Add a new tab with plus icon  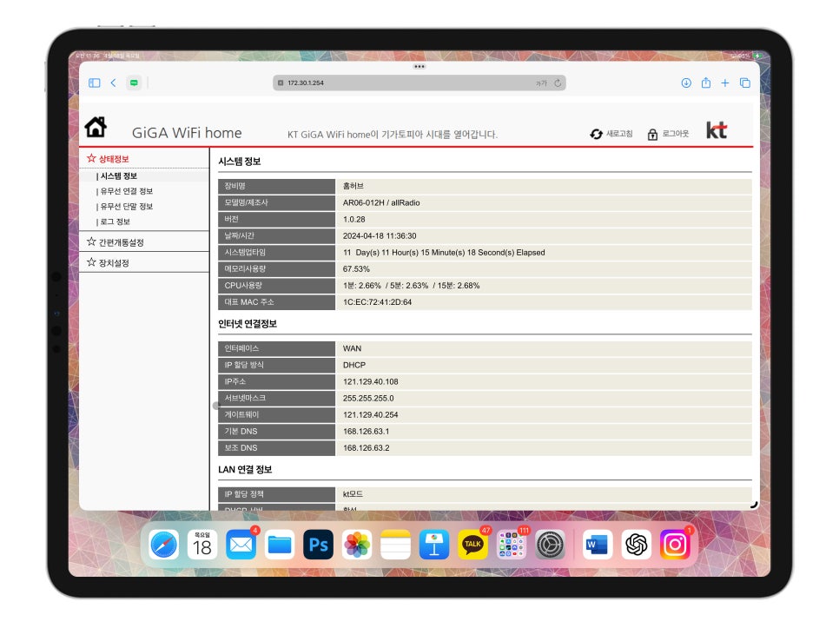pyautogui.click(x=725, y=83)
